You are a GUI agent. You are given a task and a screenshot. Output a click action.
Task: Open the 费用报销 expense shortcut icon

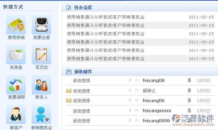click(x=16, y=25)
